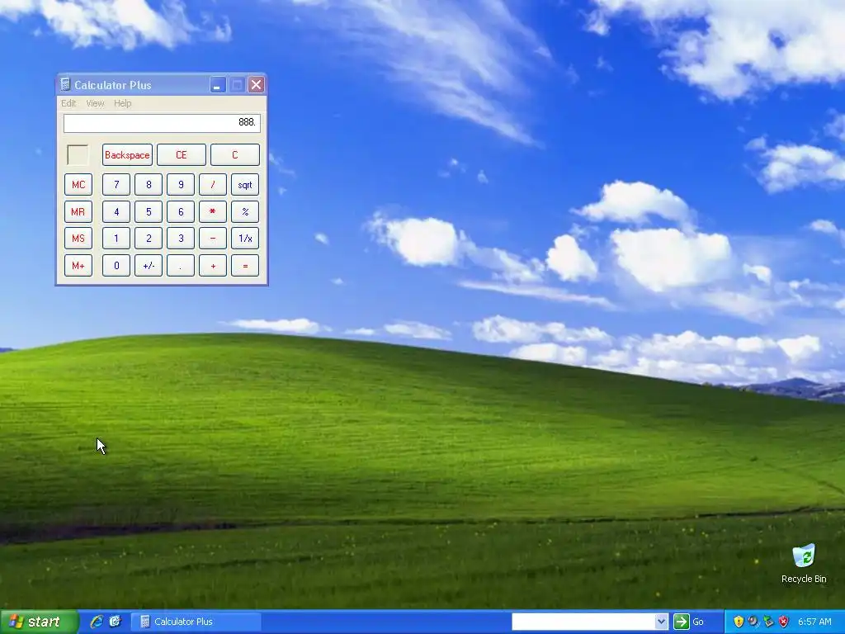Viewport: 845px width, 634px height.
Task: Tap digit 6 on the calculator
Action: 181,211
